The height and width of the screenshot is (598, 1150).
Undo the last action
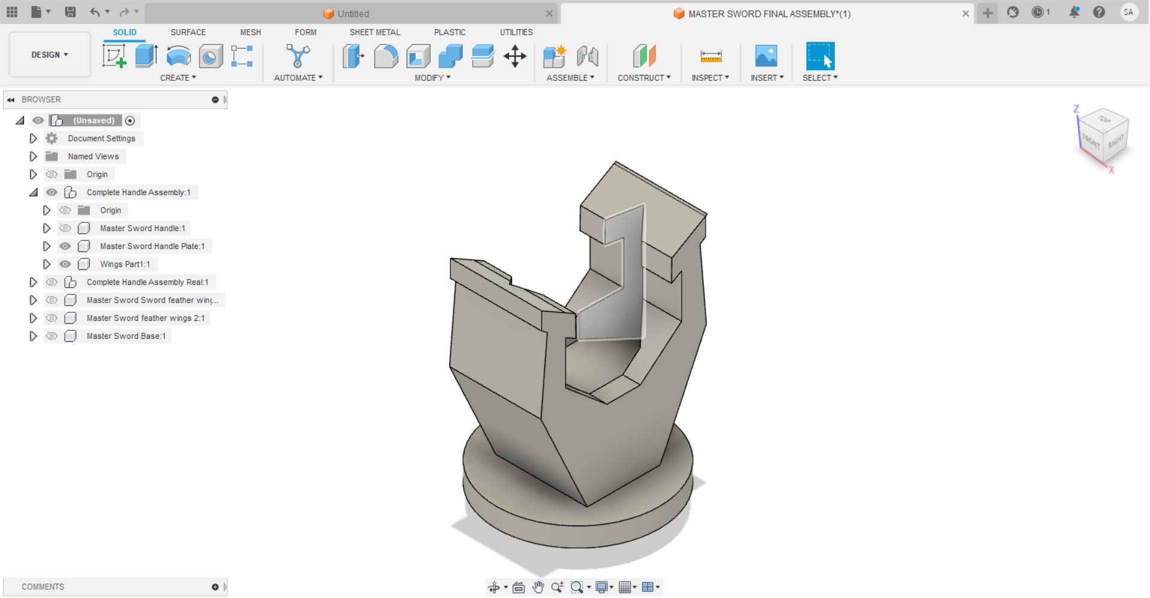point(95,12)
